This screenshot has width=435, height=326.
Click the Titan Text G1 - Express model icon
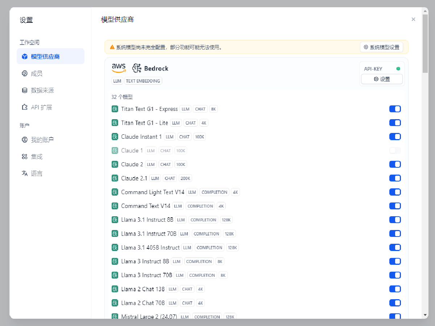point(115,109)
